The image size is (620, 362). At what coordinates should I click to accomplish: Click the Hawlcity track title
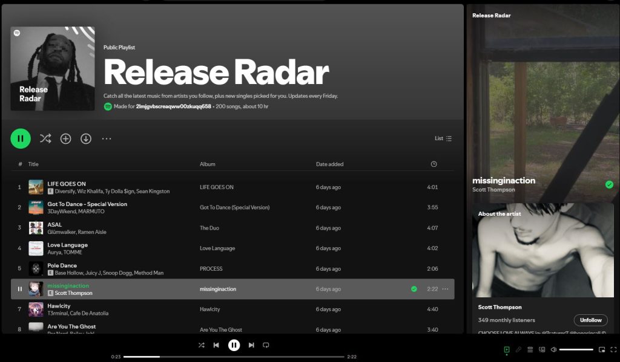click(x=59, y=306)
